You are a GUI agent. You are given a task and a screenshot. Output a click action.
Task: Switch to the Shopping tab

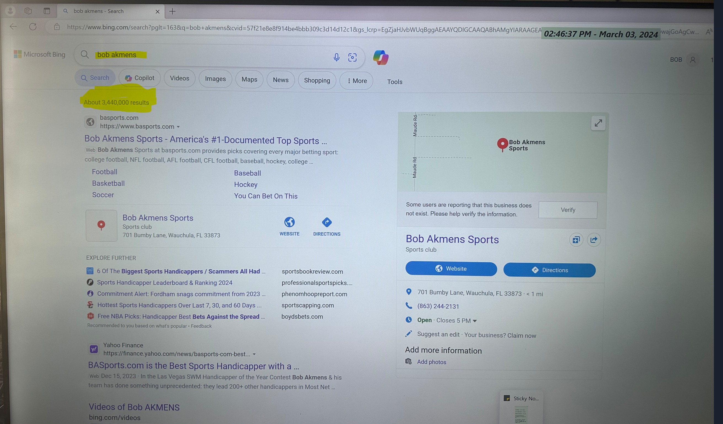tap(317, 80)
